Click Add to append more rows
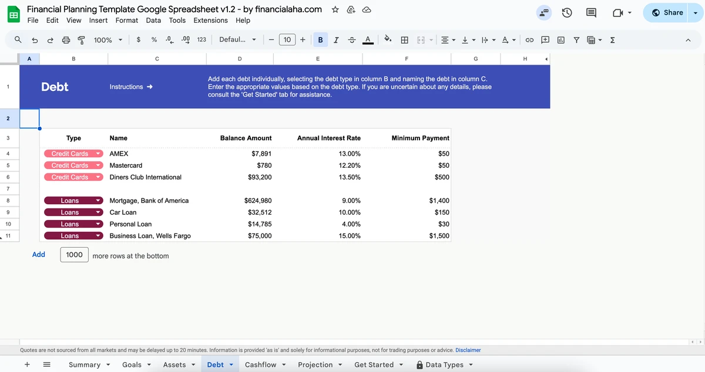Viewport: 705px width, 372px height. click(x=38, y=254)
